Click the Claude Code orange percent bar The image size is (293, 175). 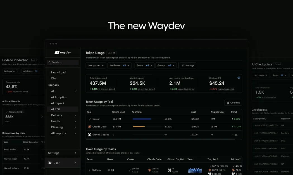pyautogui.click(x=139, y=127)
